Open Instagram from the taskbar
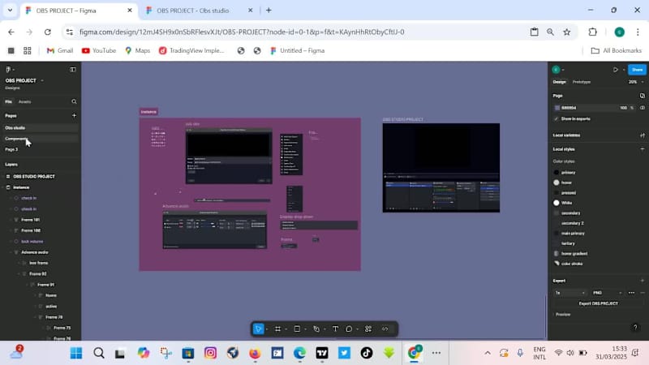The height and width of the screenshot is (365, 649). point(210,353)
